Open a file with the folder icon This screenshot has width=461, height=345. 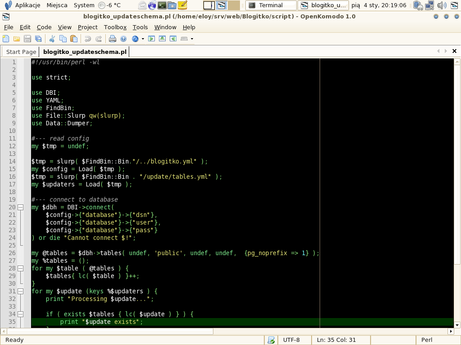click(17, 39)
